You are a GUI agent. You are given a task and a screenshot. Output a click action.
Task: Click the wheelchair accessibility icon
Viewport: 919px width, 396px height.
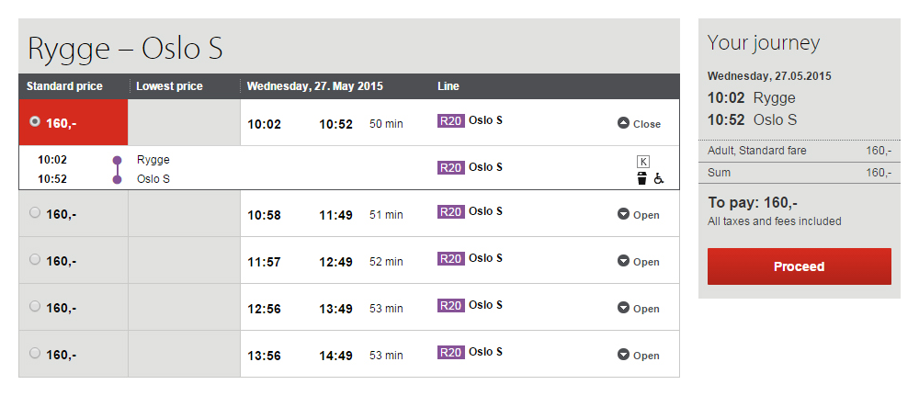(x=659, y=179)
